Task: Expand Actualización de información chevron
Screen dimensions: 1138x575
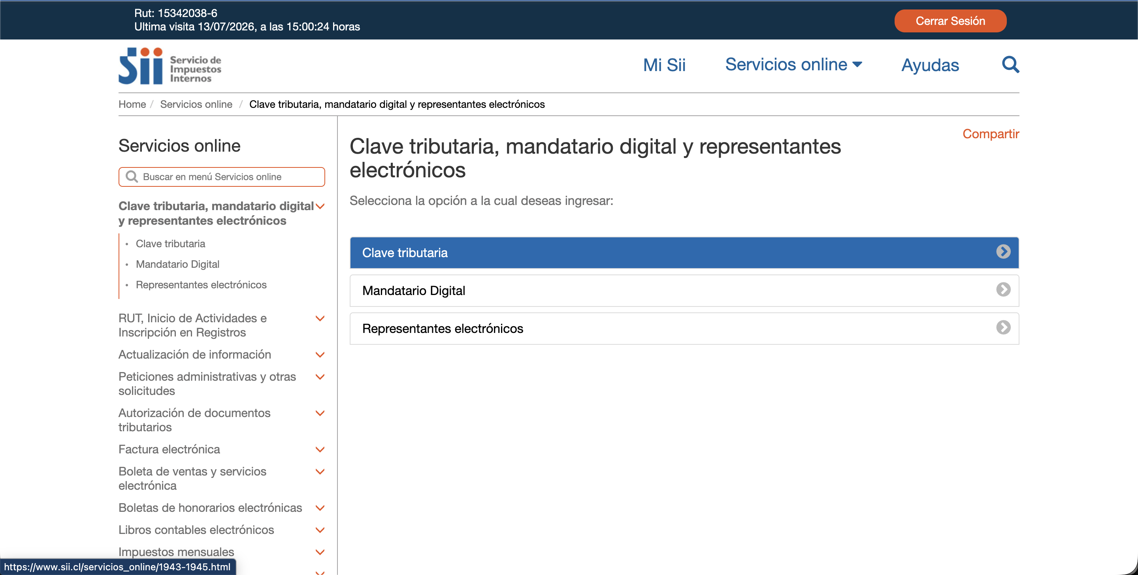Action: 320,355
